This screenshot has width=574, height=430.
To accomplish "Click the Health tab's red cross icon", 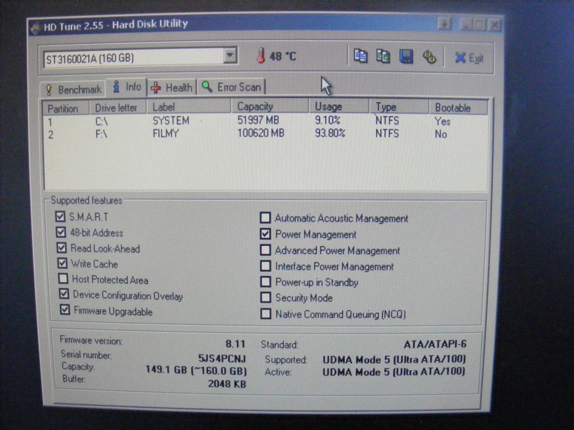I will click(x=155, y=88).
